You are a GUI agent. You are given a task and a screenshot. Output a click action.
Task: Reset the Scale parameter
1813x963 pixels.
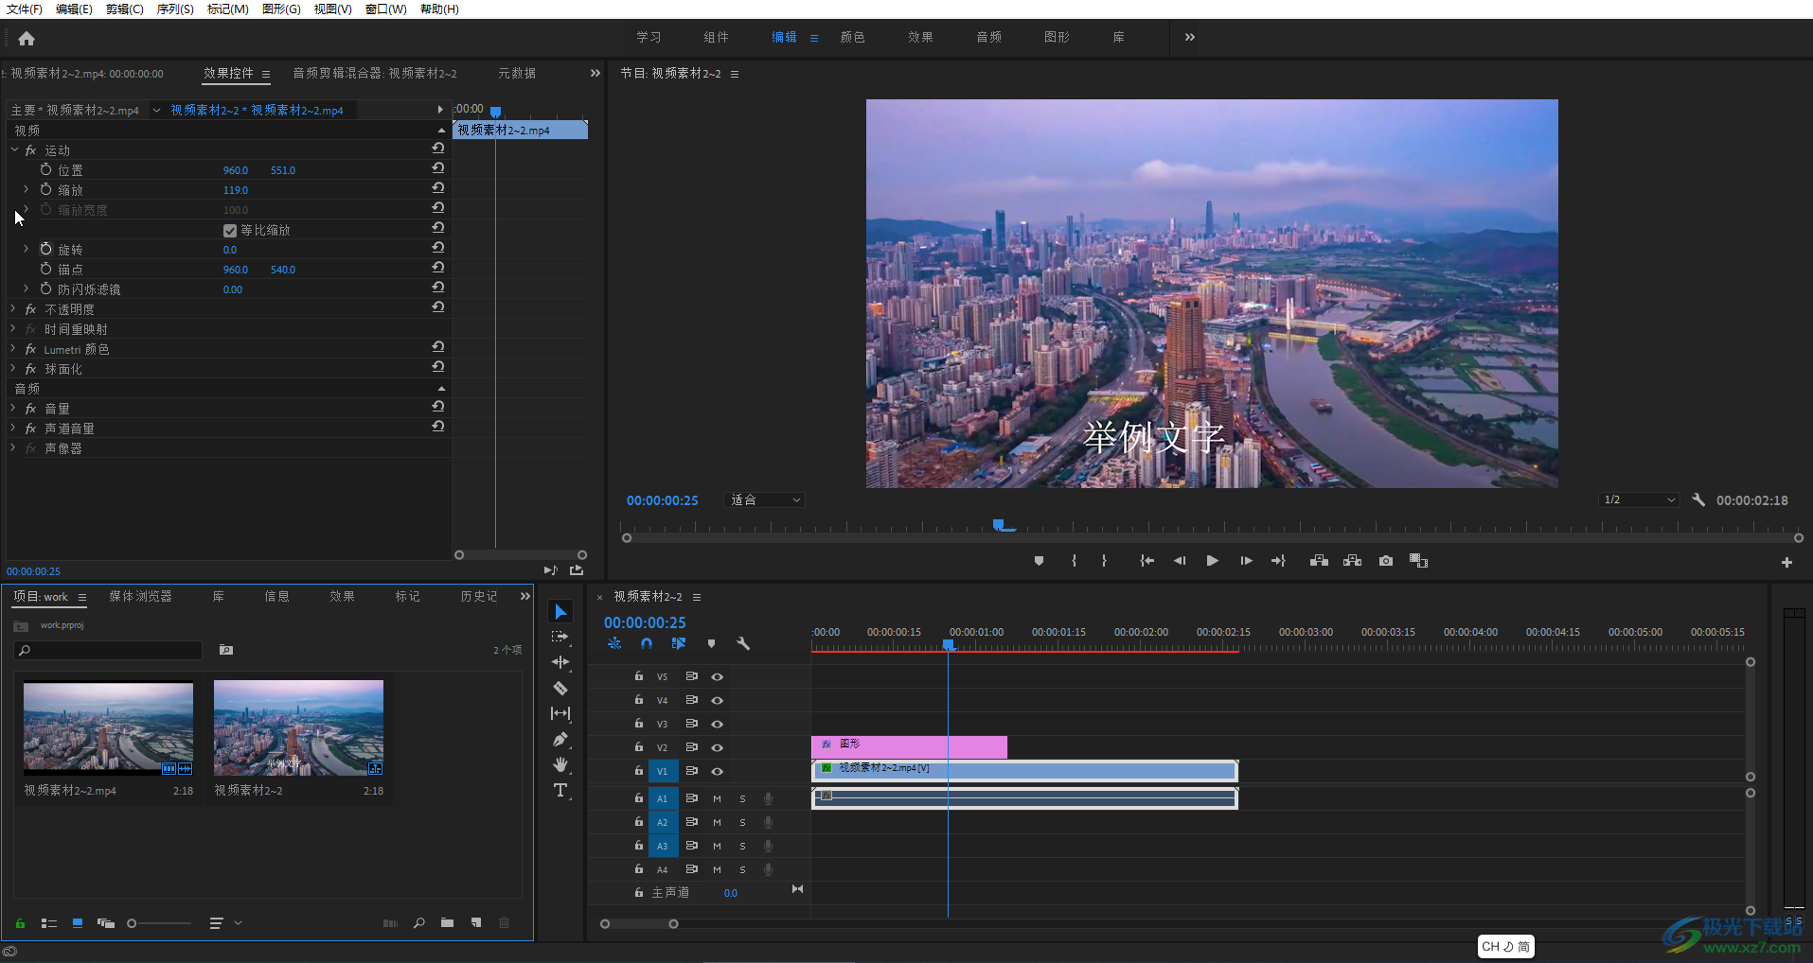click(438, 188)
